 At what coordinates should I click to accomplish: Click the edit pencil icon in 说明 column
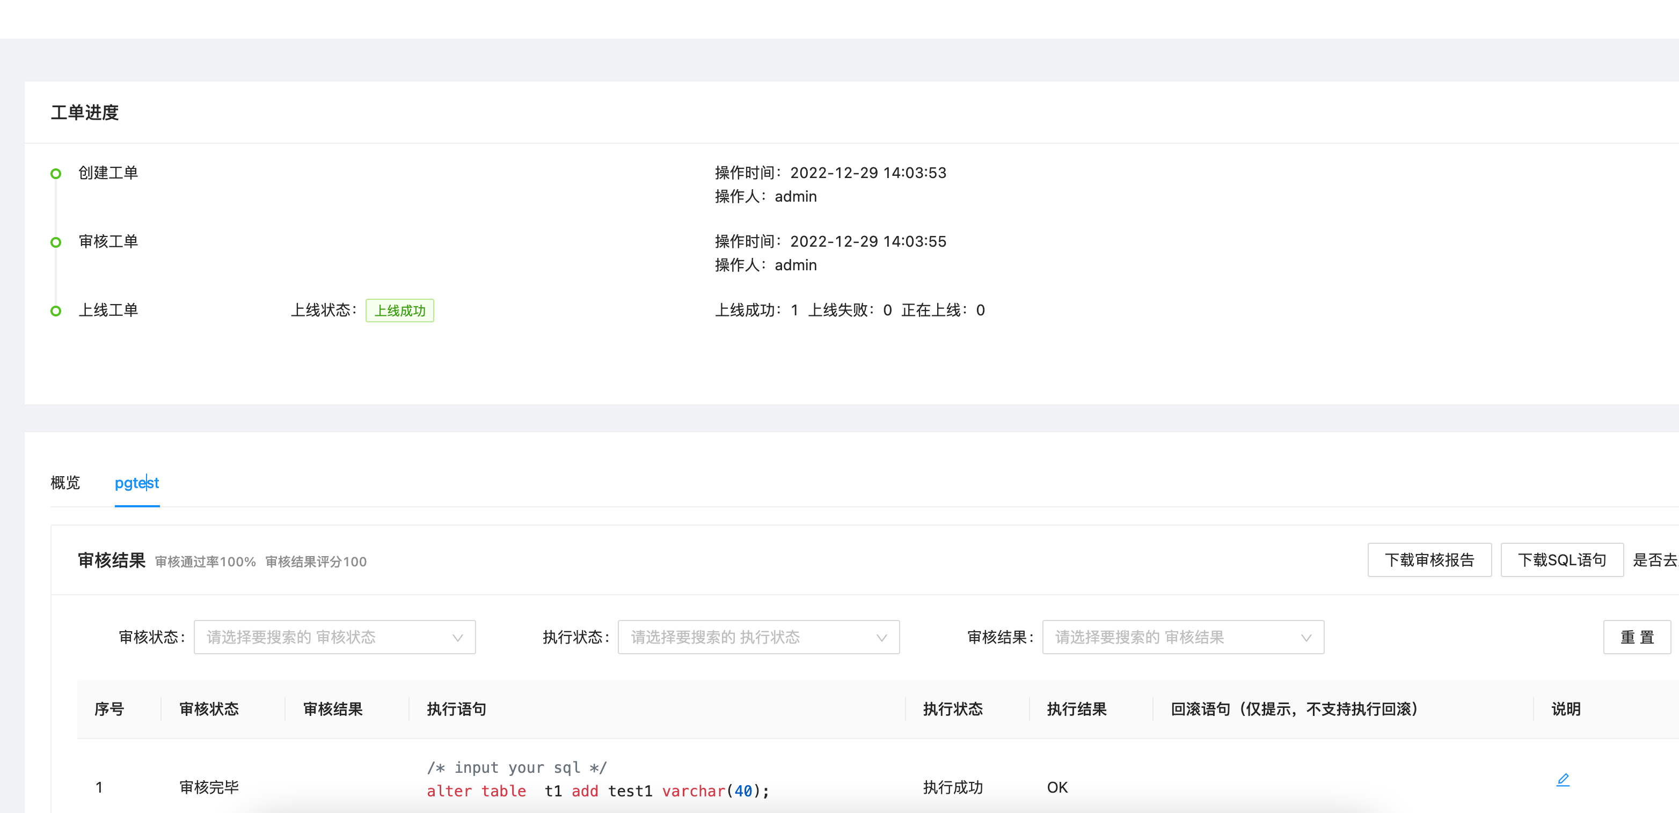click(x=1564, y=779)
